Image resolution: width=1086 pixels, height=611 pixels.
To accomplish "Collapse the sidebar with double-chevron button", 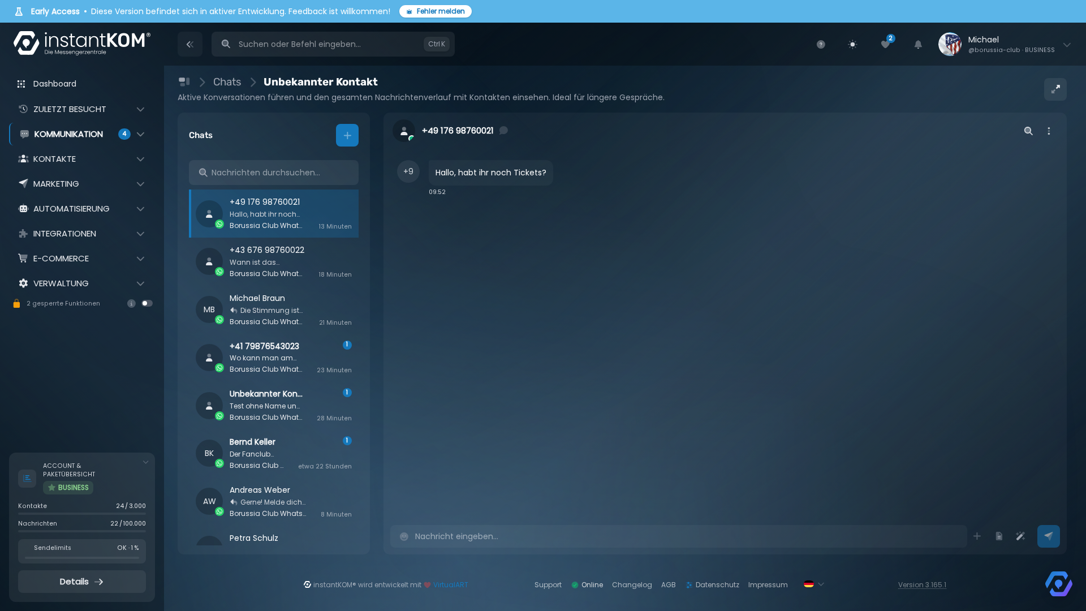I will click(190, 44).
